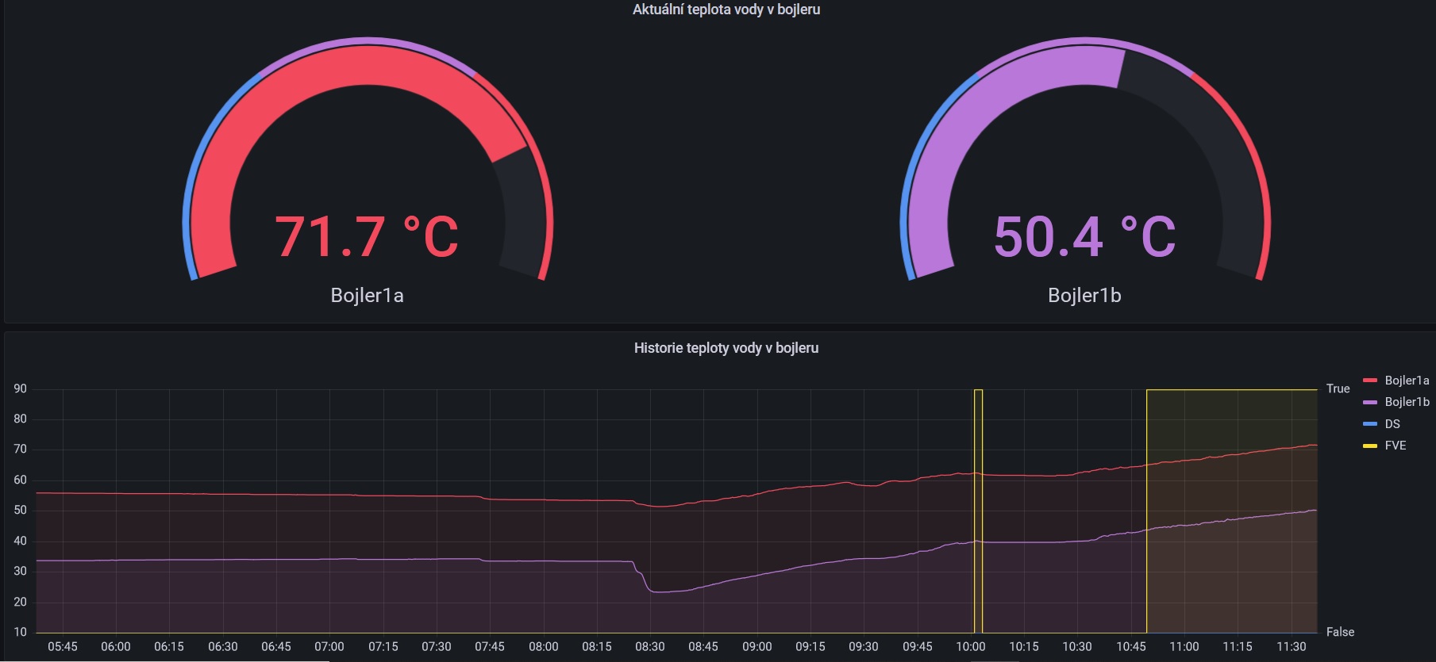This screenshot has width=1436, height=662.
Task: Open the 'Aktuální teplota vody v bojleru' panel menu
Action: tap(726, 10)
